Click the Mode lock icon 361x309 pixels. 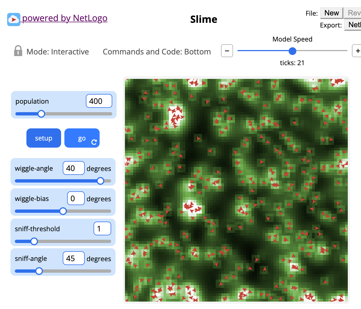pos(18,51)
